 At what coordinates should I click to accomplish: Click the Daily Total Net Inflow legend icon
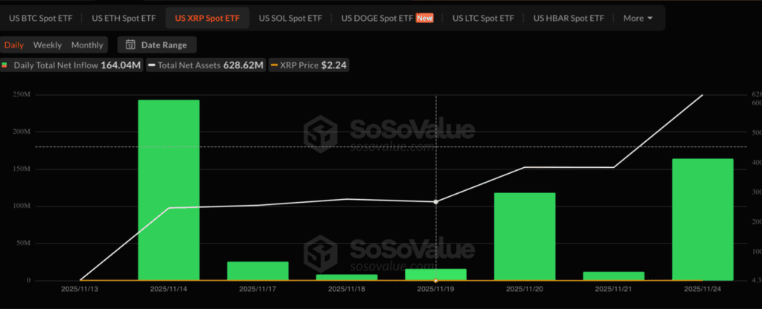[x=4, y=65]
